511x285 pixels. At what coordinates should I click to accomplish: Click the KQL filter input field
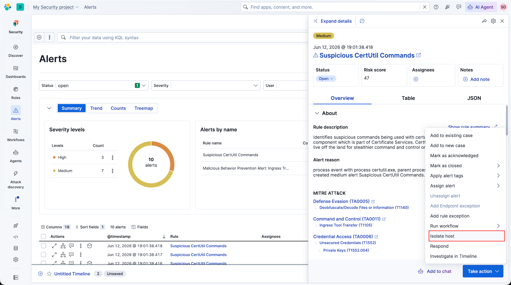click(186, 38)
